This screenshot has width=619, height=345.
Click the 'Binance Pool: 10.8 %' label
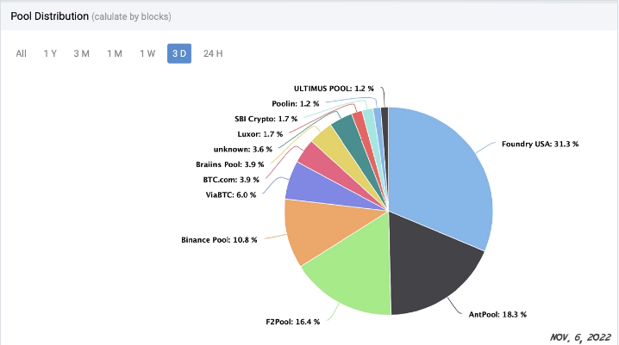tap(219, 240)
